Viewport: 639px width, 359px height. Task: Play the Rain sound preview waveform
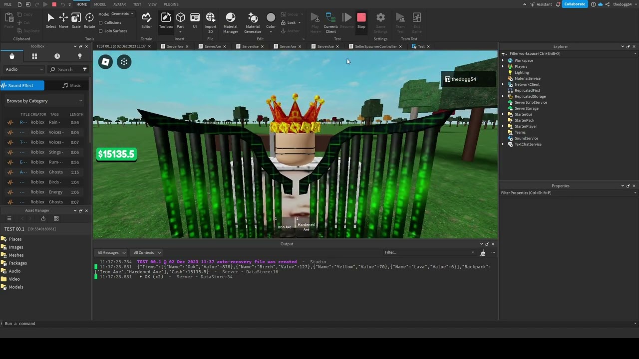click(x=10, y=122)
